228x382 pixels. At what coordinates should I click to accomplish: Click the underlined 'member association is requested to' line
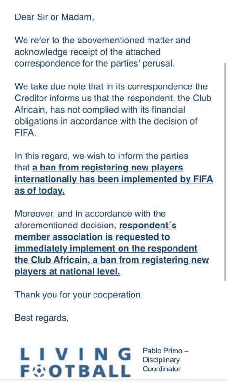point(93,237)
